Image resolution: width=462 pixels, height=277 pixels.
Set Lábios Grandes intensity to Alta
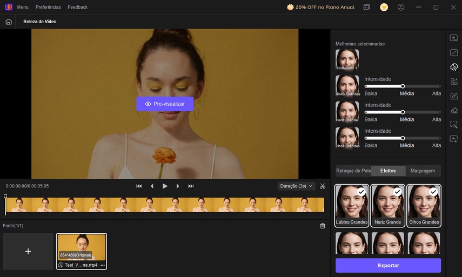coord(437,93)
